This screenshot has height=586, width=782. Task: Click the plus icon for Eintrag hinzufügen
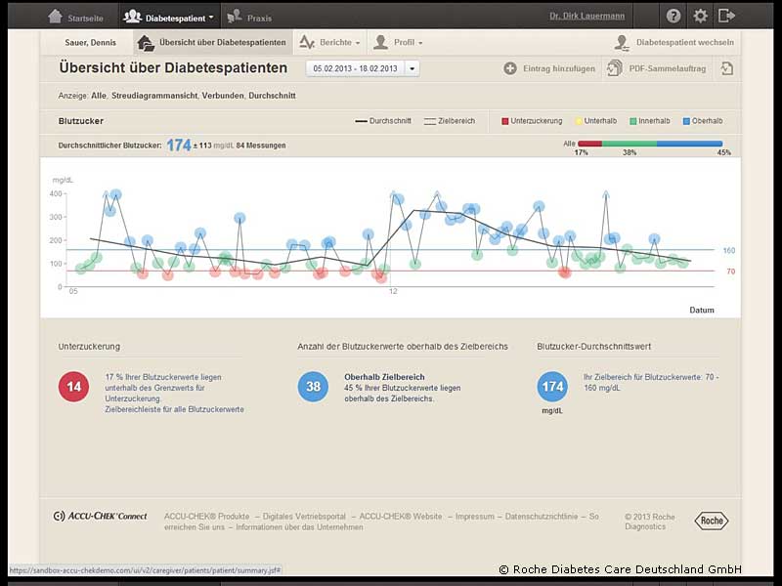pos(510,68)
